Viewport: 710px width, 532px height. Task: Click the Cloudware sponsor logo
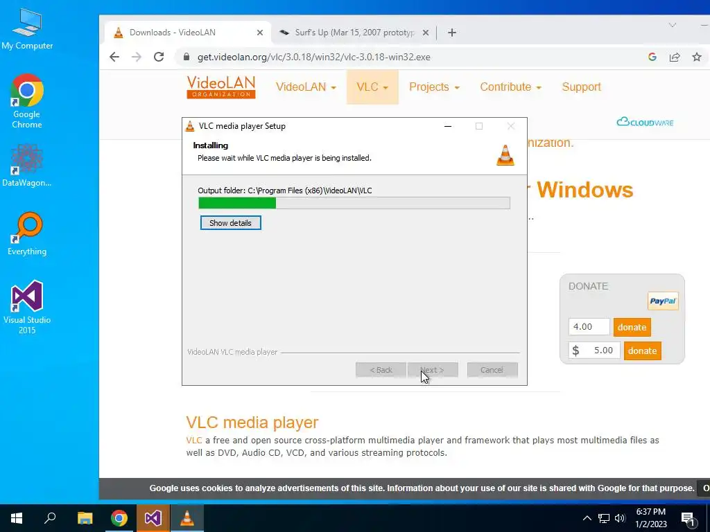[x=645, y=122]
